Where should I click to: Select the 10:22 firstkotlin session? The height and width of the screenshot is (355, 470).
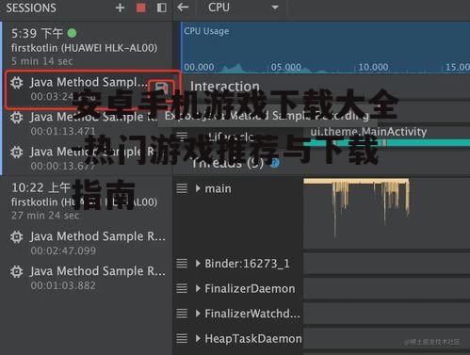85,201
